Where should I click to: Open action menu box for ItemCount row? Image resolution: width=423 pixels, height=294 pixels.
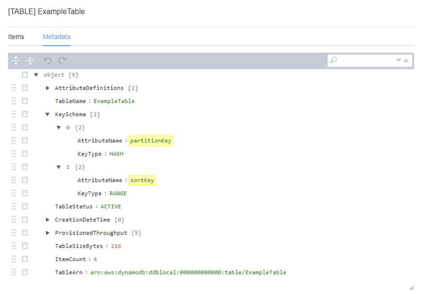[x=25, y=259]
